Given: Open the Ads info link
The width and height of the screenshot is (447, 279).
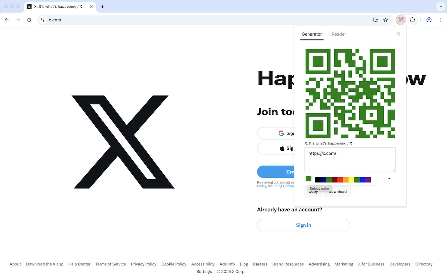Looking at the screenshot, I should (227, 264).
